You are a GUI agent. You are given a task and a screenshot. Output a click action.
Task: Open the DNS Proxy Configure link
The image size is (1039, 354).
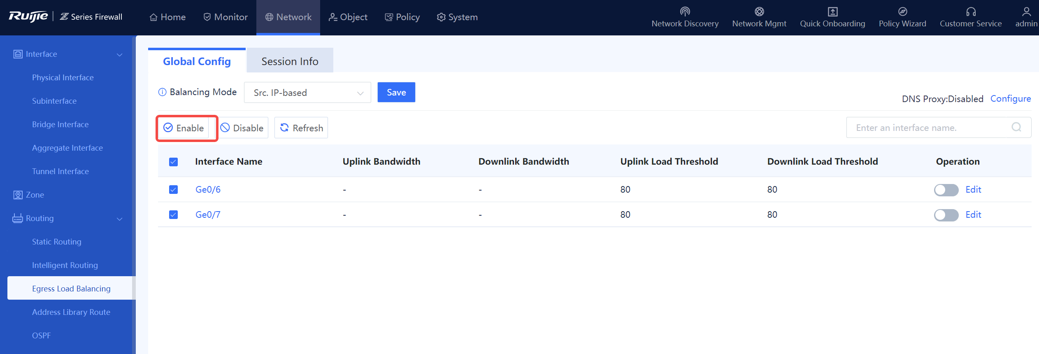pyautogui.click(x=1010, y=99)
